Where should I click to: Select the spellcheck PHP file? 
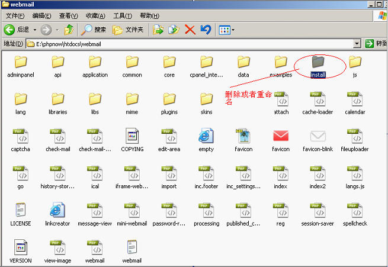tap(355, 214)
